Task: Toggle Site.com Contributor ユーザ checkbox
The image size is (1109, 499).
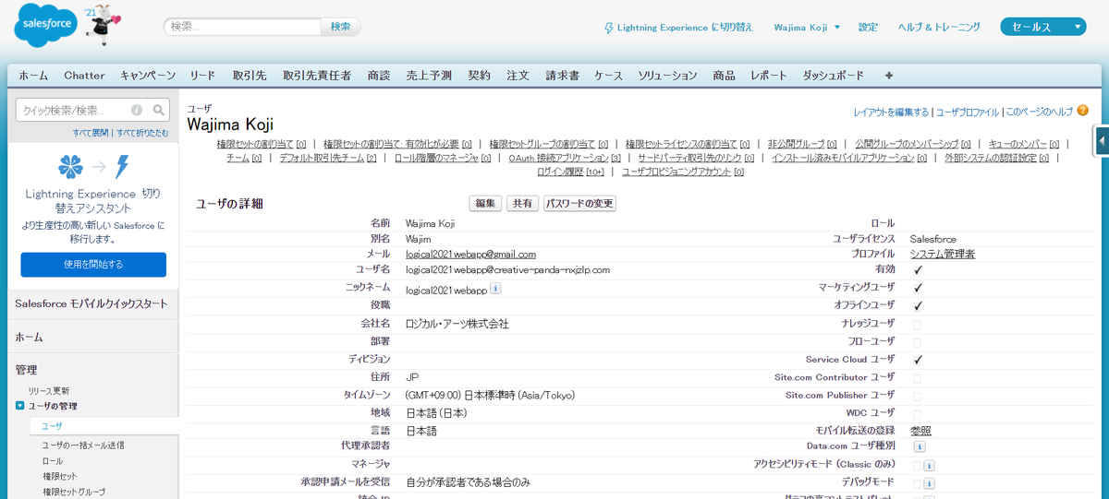Action: [918, 378]
